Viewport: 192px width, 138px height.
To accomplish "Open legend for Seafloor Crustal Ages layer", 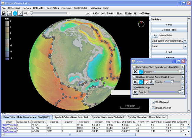I will coord(146,82).
